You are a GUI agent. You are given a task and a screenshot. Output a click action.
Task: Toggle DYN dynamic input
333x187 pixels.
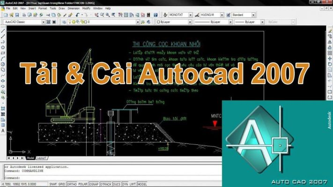pos(125,184)
